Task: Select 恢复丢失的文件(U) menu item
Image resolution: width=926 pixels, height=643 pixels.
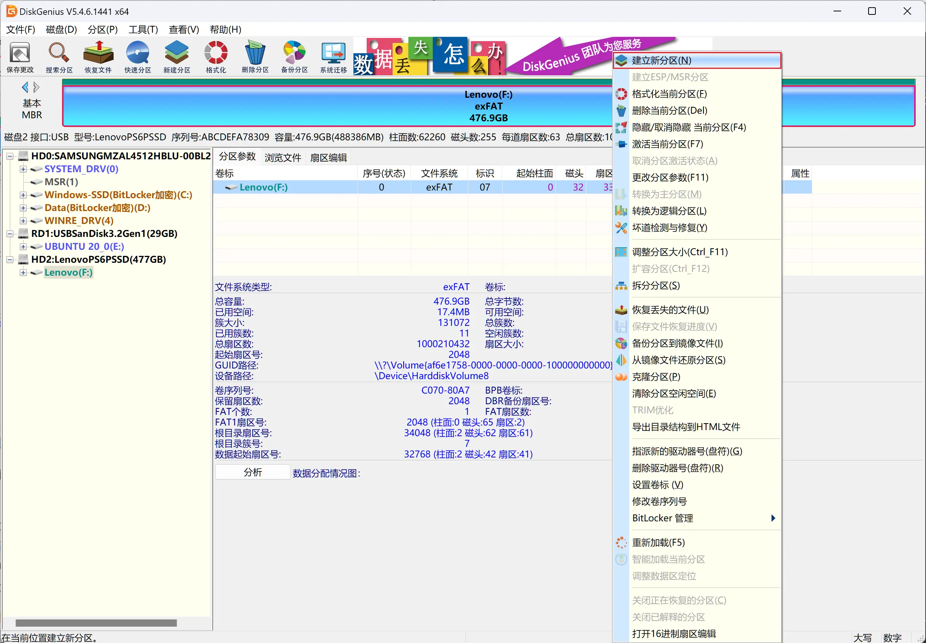Action: (x=697, y=310)
